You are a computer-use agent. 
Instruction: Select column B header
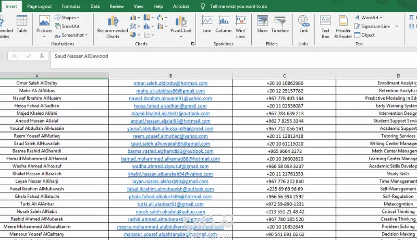pyautogui.click(x=170, y=76)
